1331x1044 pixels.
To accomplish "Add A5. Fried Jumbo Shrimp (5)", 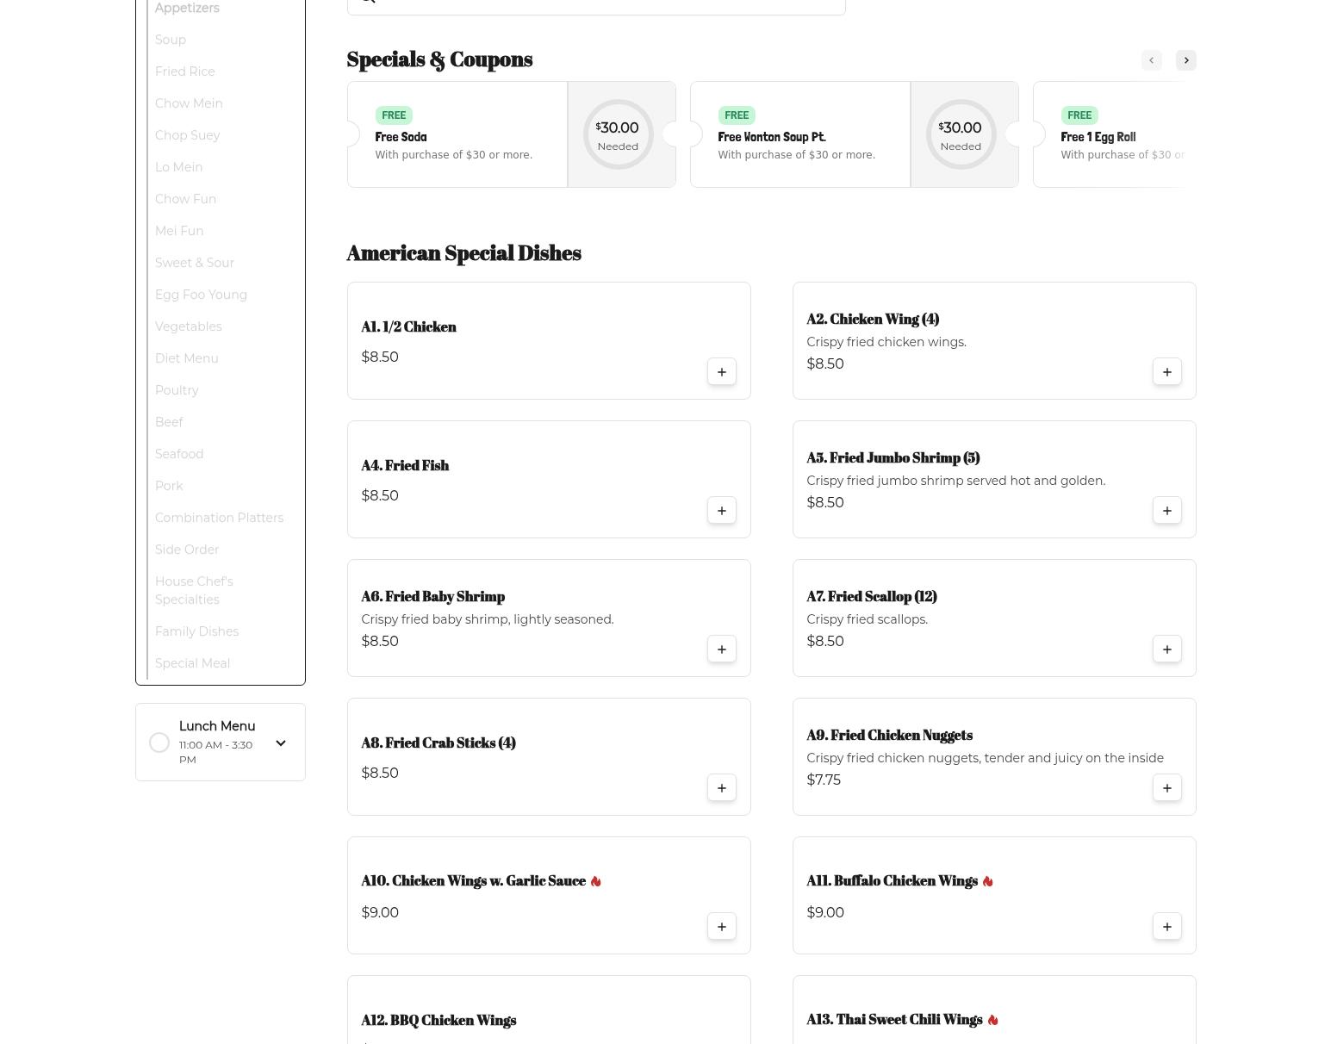I will 1167,511.
